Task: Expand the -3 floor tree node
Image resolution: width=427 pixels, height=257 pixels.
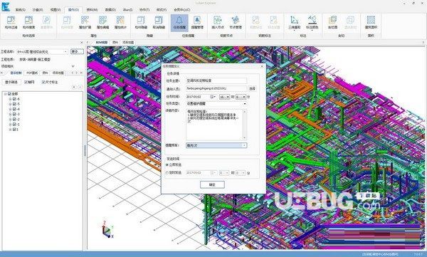Action: click(x=10, y=114)
